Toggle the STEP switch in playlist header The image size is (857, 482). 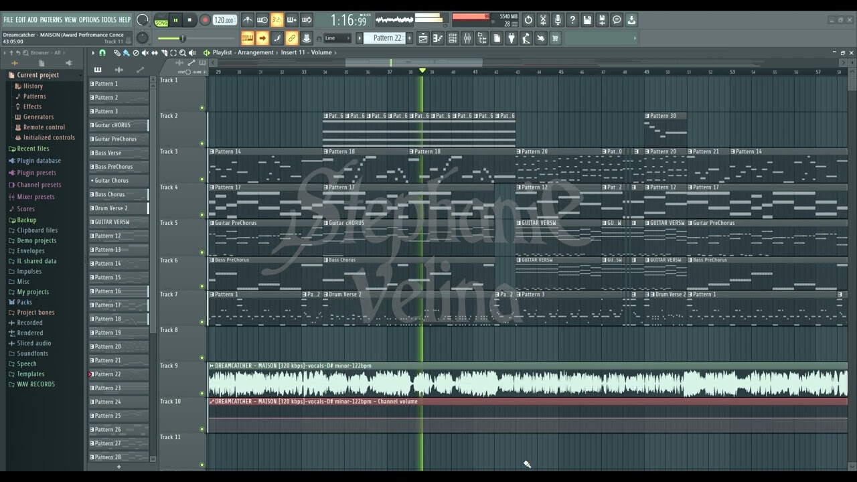187,72
